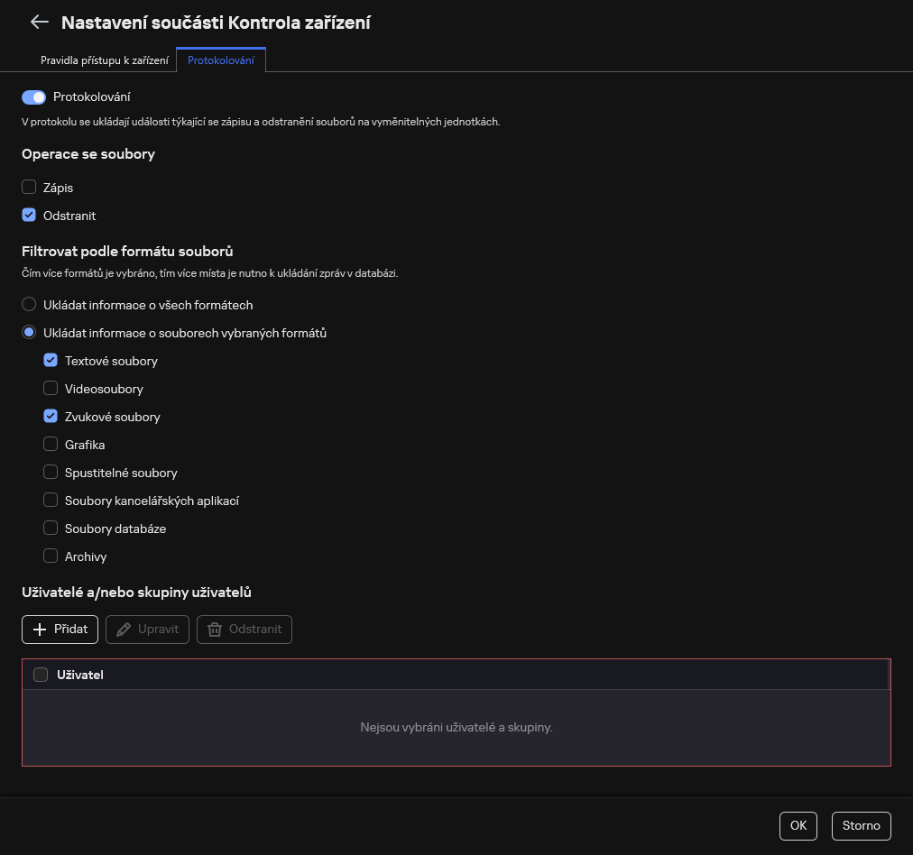The height and width of the screenshot is (855, 913).
Task: Click the back arrow to leave settings
Action: coord(39,23)
